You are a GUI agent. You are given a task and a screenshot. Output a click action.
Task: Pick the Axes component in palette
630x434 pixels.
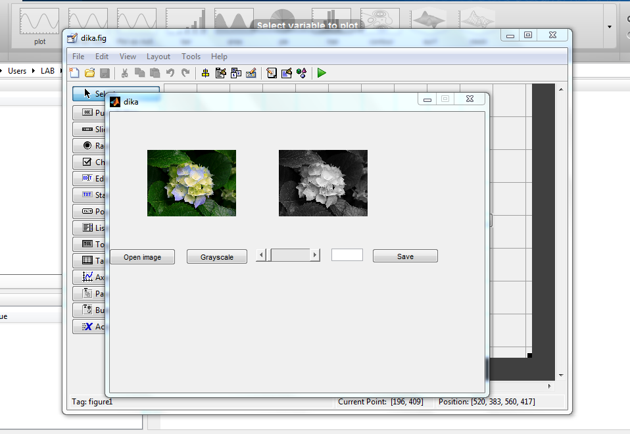pyautogui.click(x=89, y=277)
